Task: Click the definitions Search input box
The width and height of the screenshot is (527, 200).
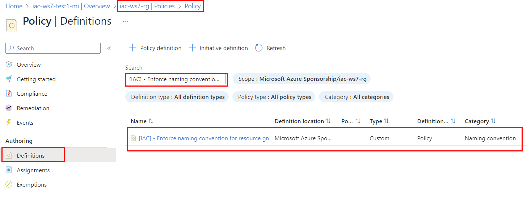Action: tap(176, 79)
